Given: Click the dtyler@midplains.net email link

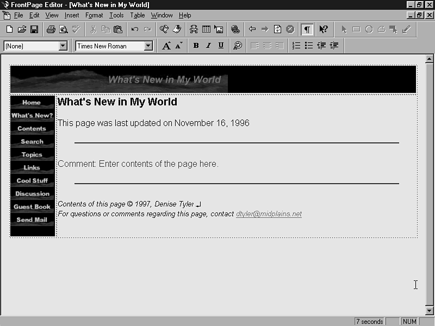Looking at the screenshot, I should (x=269, y=214).
